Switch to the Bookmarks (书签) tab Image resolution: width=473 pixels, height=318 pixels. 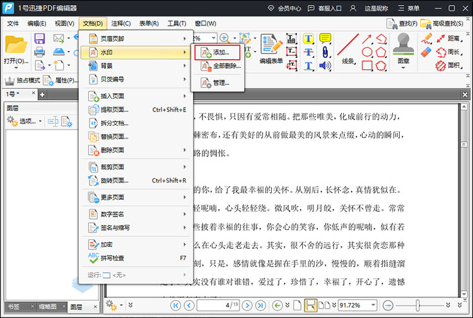tap(13, 307)
